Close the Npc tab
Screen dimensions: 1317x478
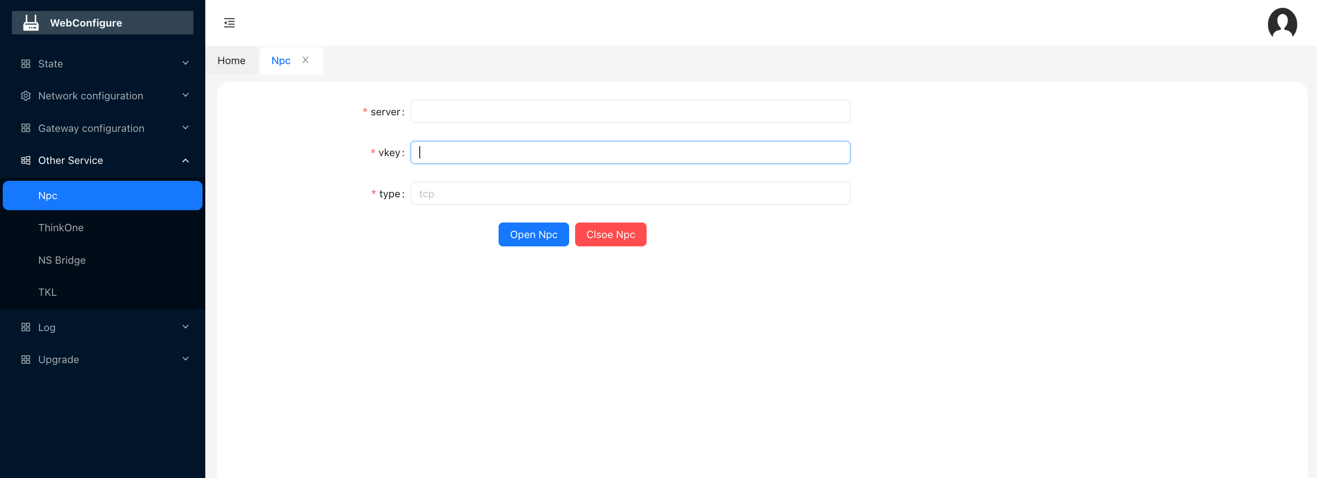[x=305, y=60]
